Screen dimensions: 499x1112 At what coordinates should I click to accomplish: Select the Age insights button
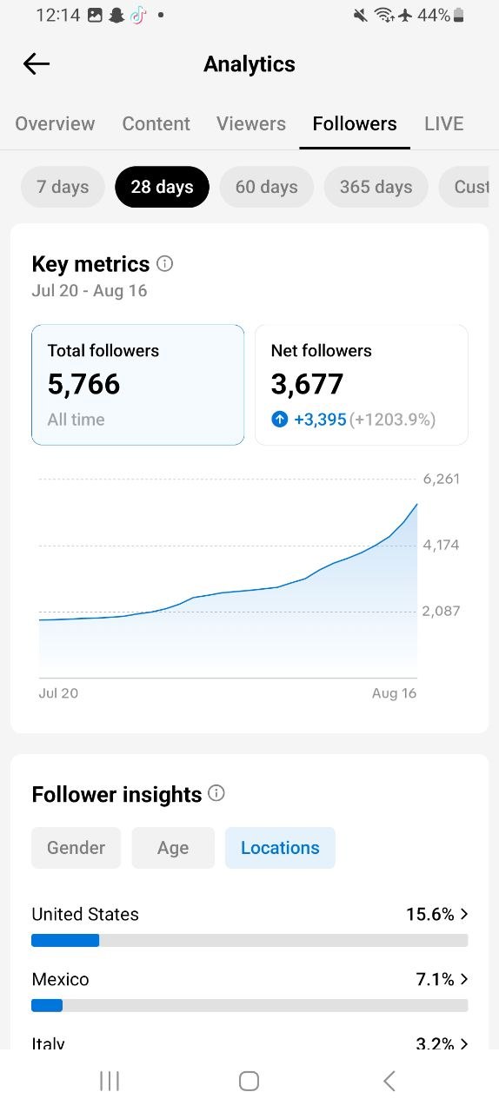[x=173, y=848]
